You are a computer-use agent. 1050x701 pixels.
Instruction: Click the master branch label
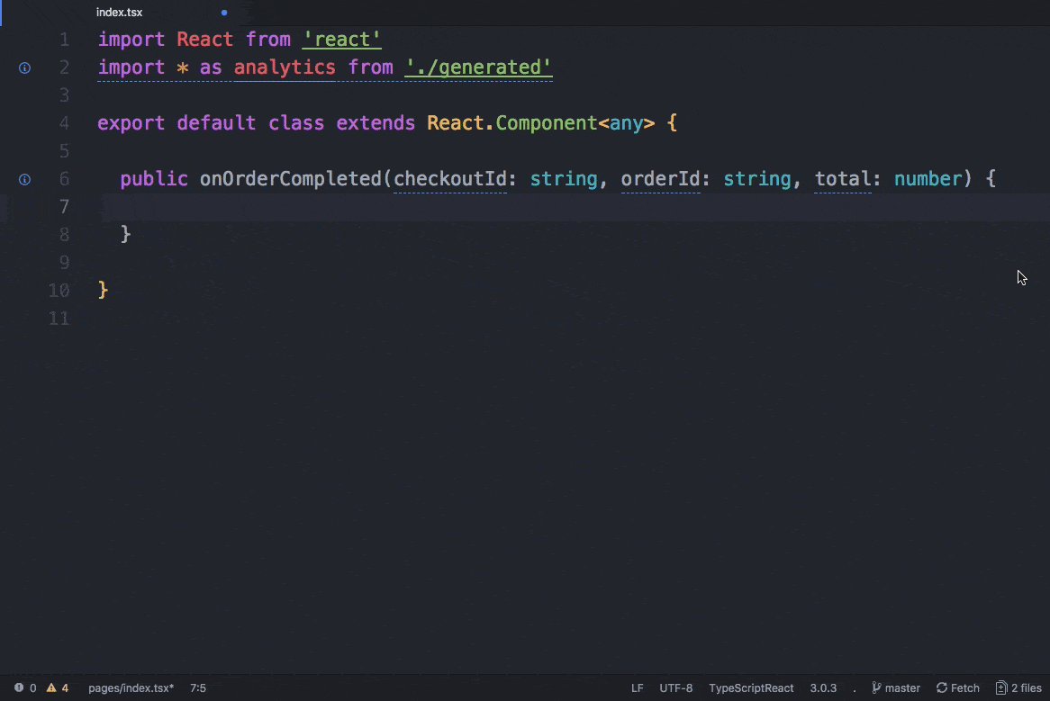tap(901, 688)
